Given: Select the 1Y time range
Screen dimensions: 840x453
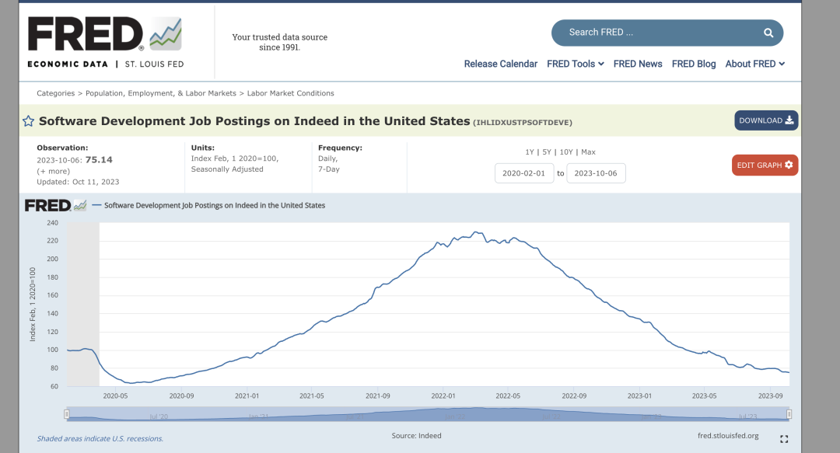Looking at the screenshot, I should point(530,152).
